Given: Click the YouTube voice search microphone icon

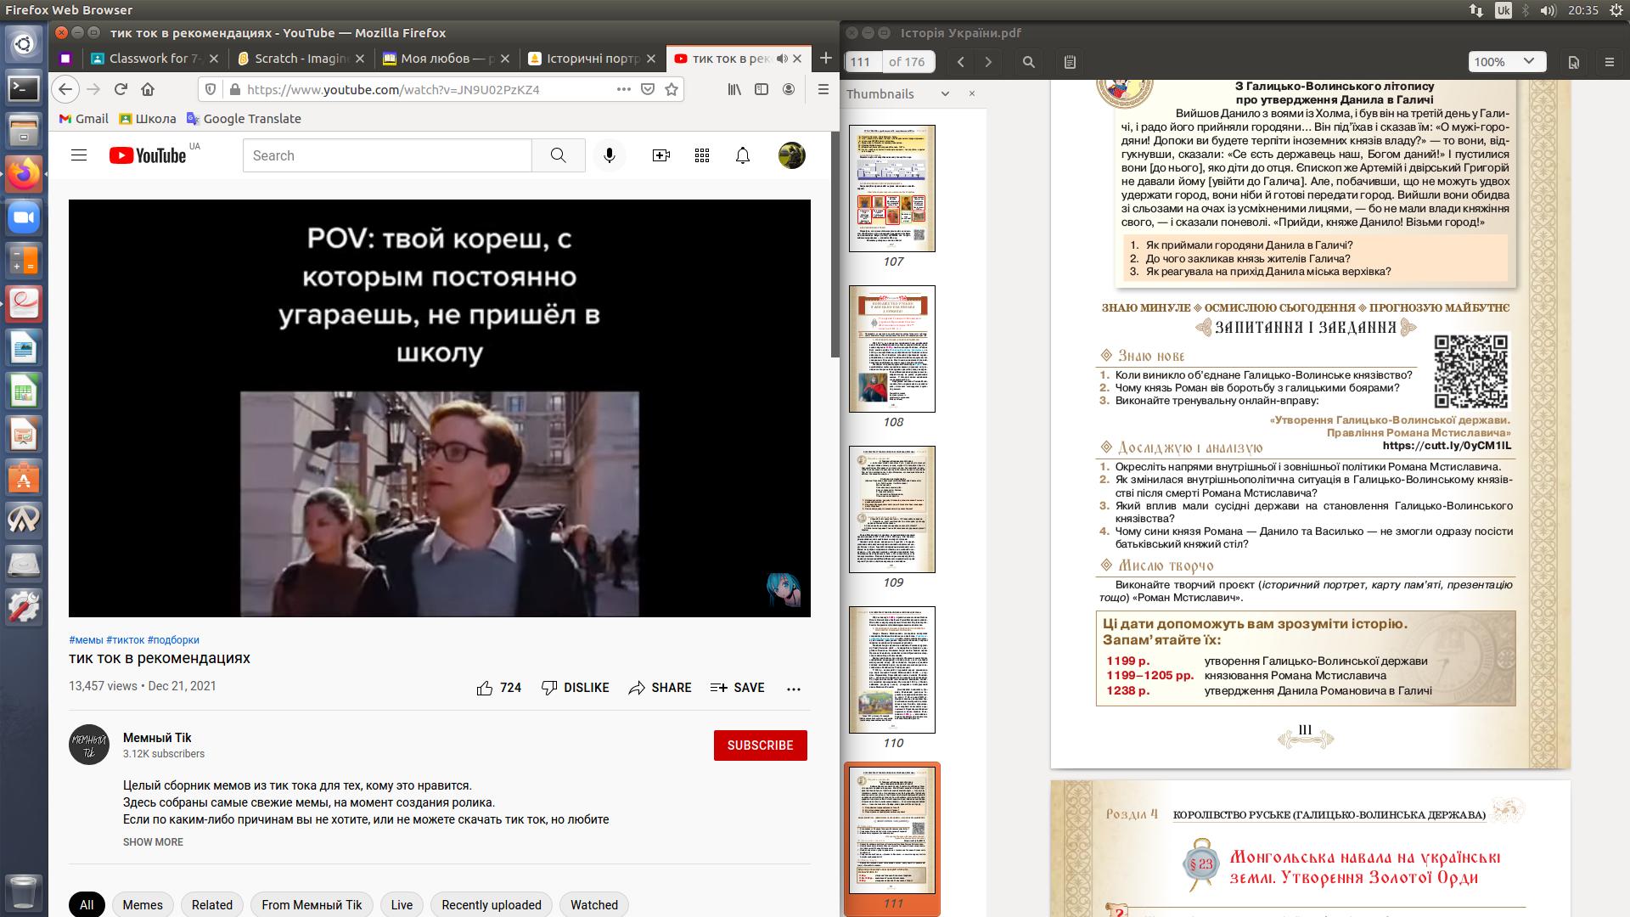Looking at the screenshot, I should click(x=609, y=155).
